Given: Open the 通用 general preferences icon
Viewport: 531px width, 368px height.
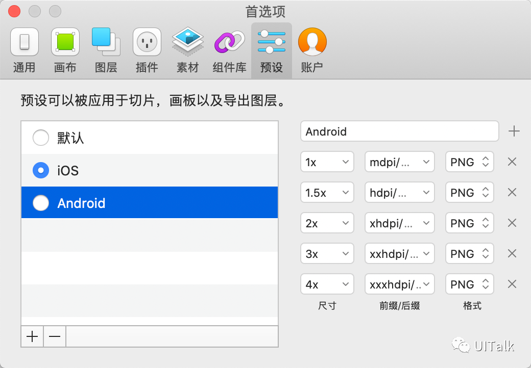Looking at the screenshot, I should point(25,42).
